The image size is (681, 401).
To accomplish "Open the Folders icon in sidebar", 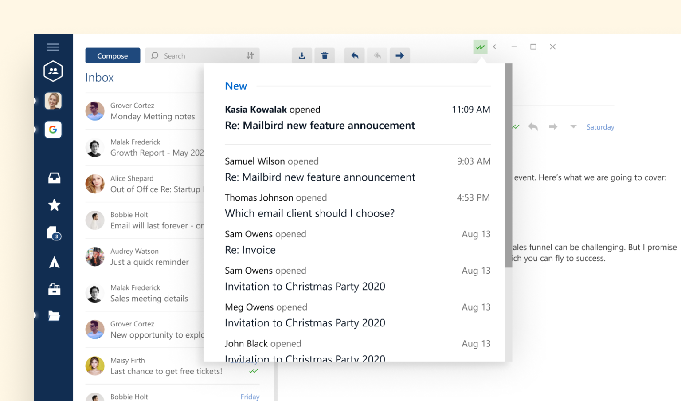I will click(x=54, y=315).
